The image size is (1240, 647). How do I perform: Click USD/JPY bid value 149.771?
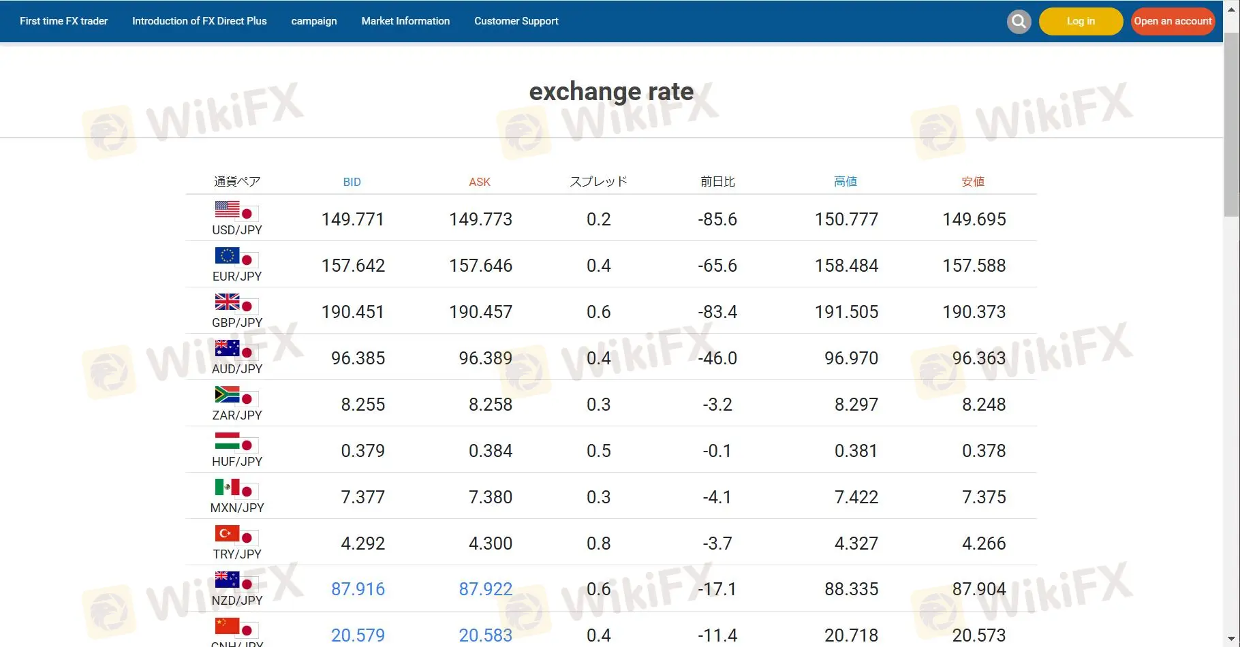coord(353,219)
